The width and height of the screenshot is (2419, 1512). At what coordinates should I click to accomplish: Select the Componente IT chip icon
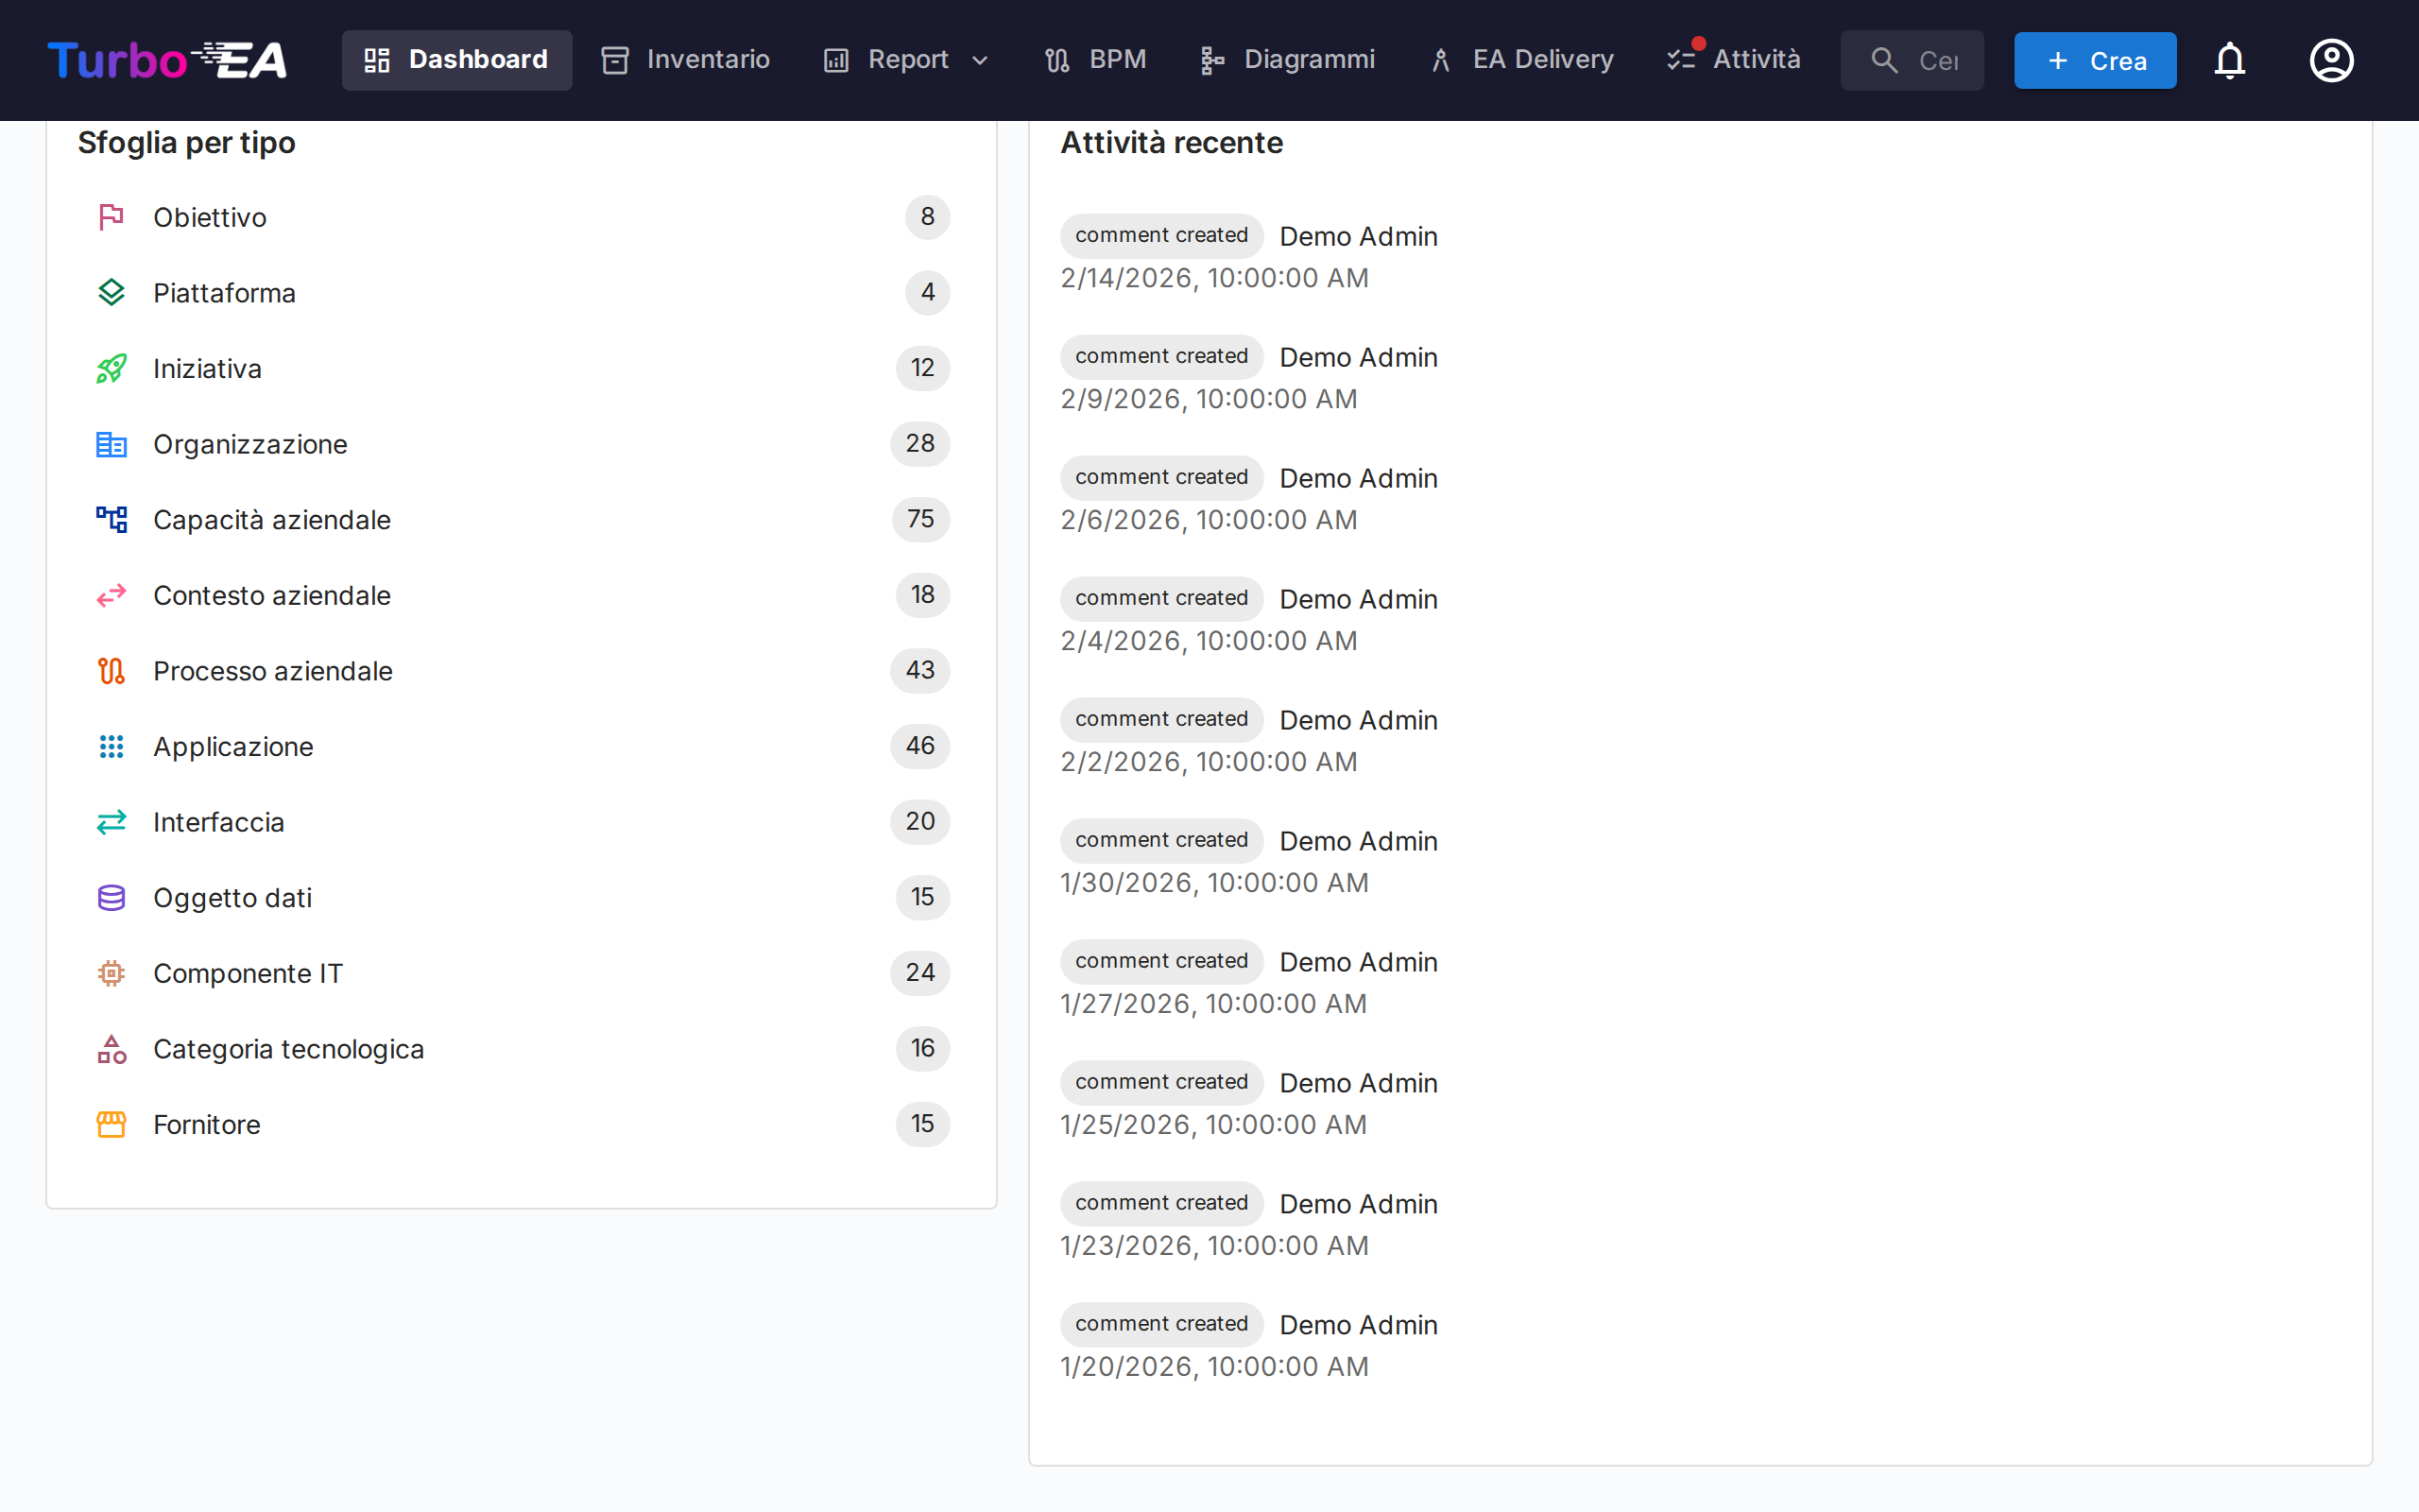click(111, 973)
